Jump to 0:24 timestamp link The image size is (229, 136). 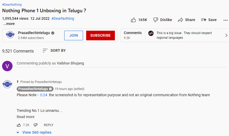point(44,95)
